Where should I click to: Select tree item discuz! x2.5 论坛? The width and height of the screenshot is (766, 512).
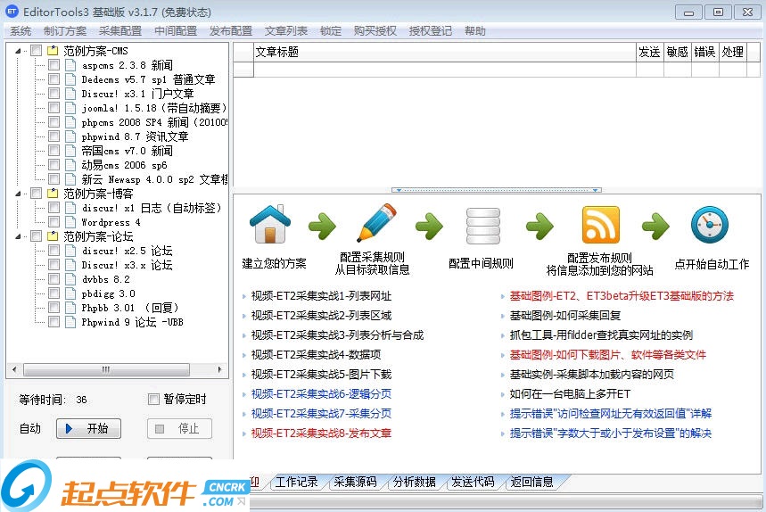click(127, 251)
